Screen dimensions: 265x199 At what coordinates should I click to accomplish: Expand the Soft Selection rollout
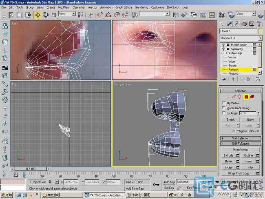tap(241, 138)
